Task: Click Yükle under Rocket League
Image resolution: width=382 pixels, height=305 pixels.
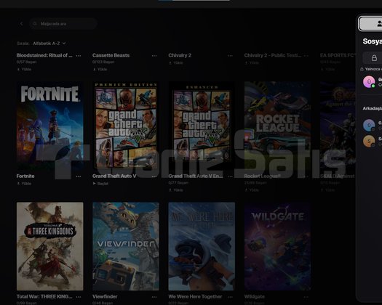Action: coord(252,190)
